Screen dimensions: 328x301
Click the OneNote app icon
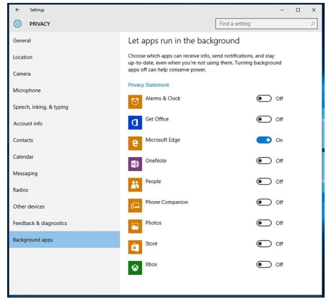135,164
